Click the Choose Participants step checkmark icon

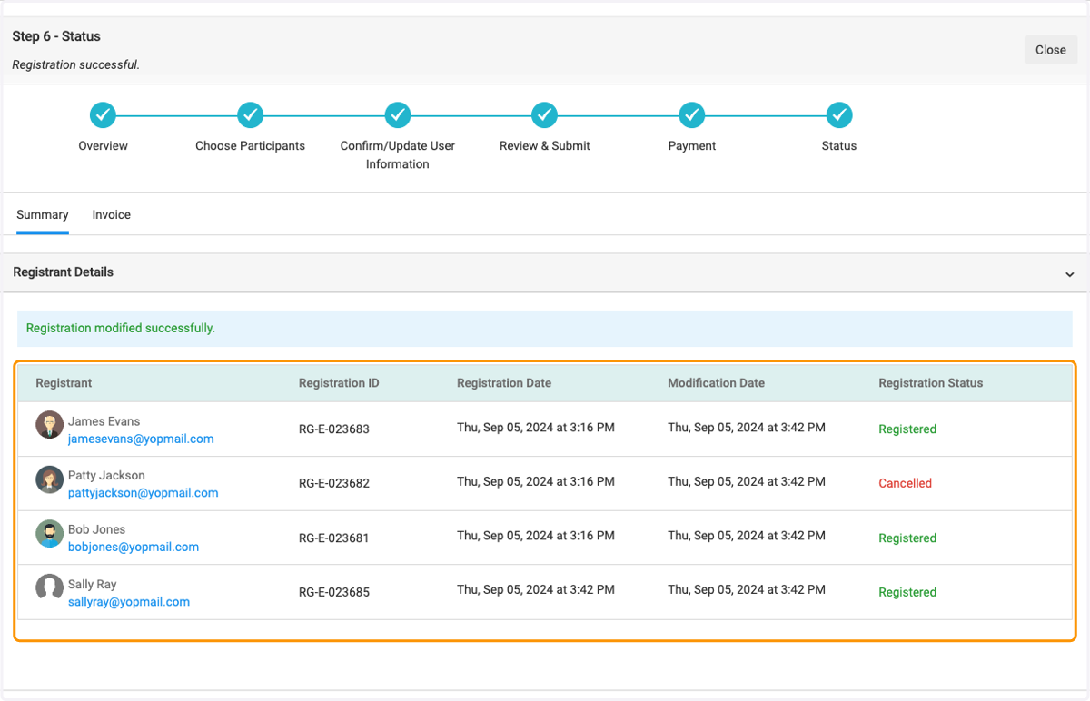(x=250, y=115)
